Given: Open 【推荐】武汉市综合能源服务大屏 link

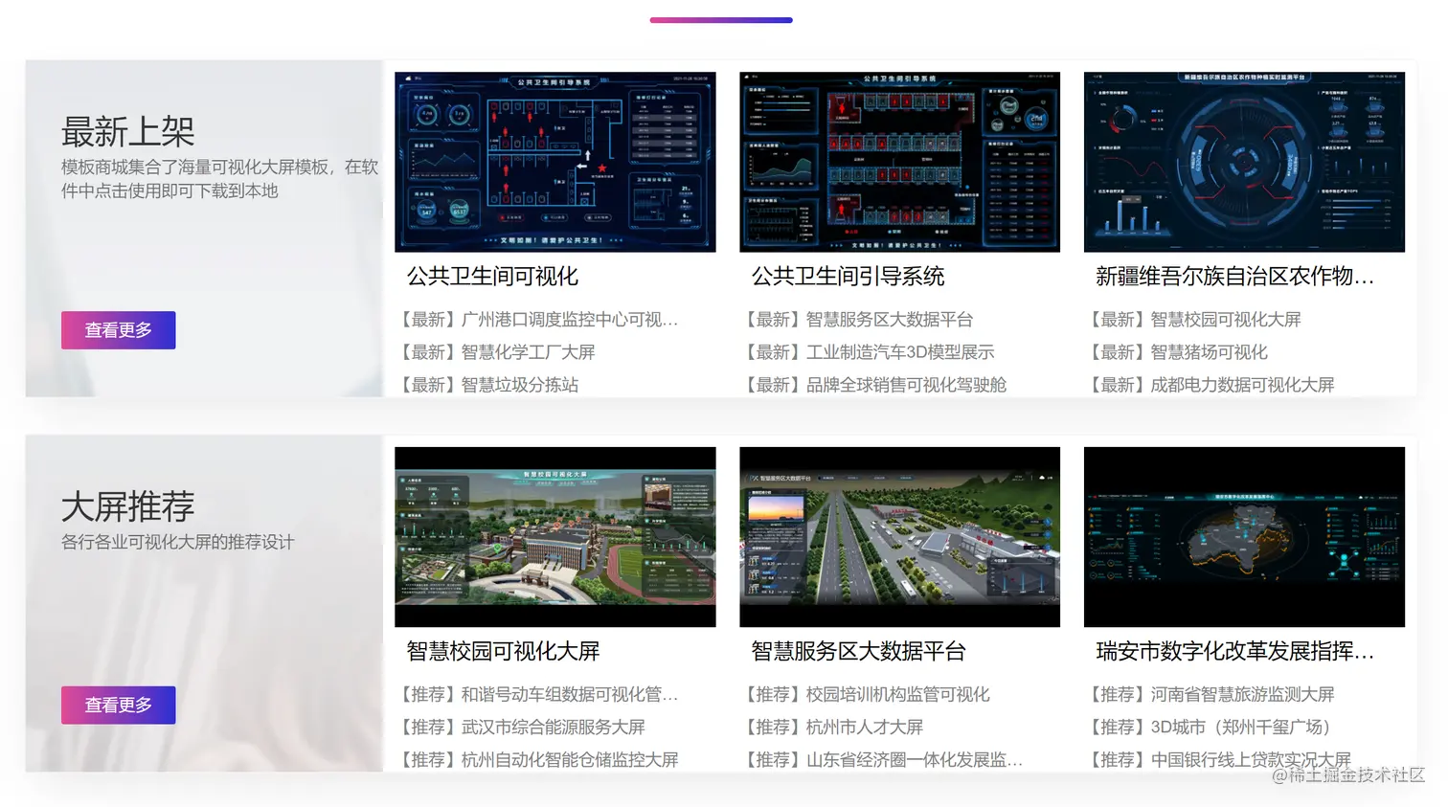Looking at the screenshot, I should point(521,728).
